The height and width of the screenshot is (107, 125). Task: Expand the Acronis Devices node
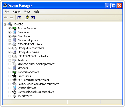[10, 28]
